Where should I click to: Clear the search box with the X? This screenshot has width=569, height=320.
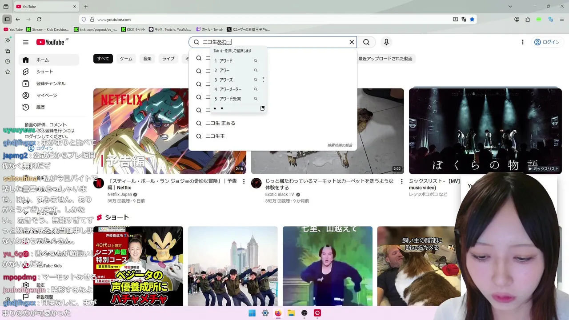click(352, 42)
